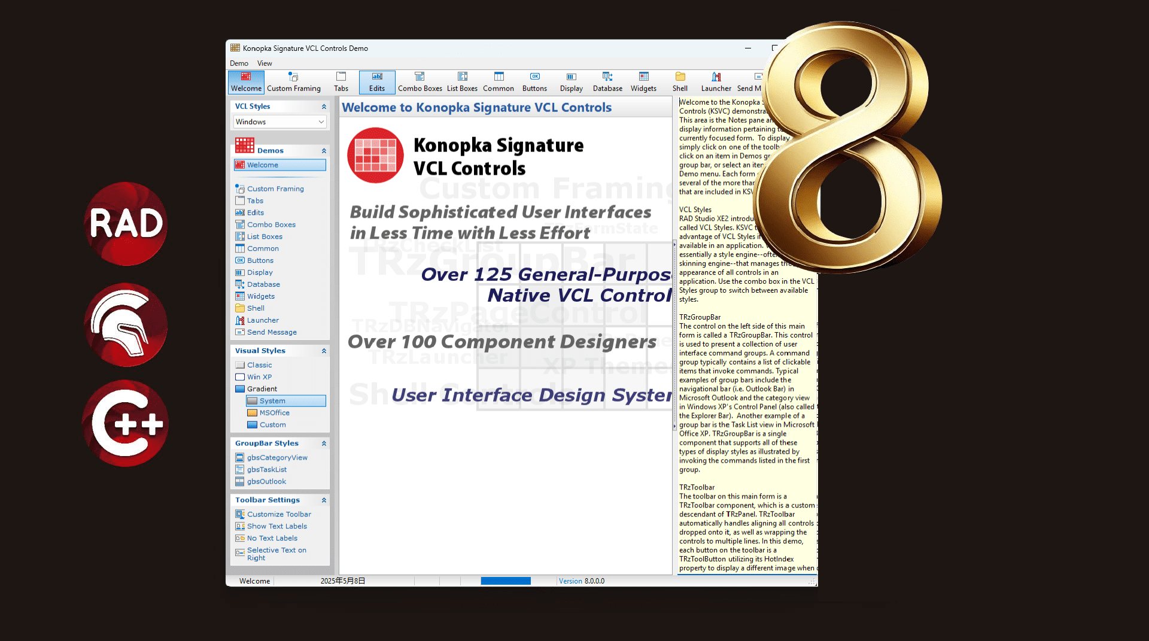Collapse the VCL Styles group
The image size is (1149, 641).
click(x=324, y=107)
